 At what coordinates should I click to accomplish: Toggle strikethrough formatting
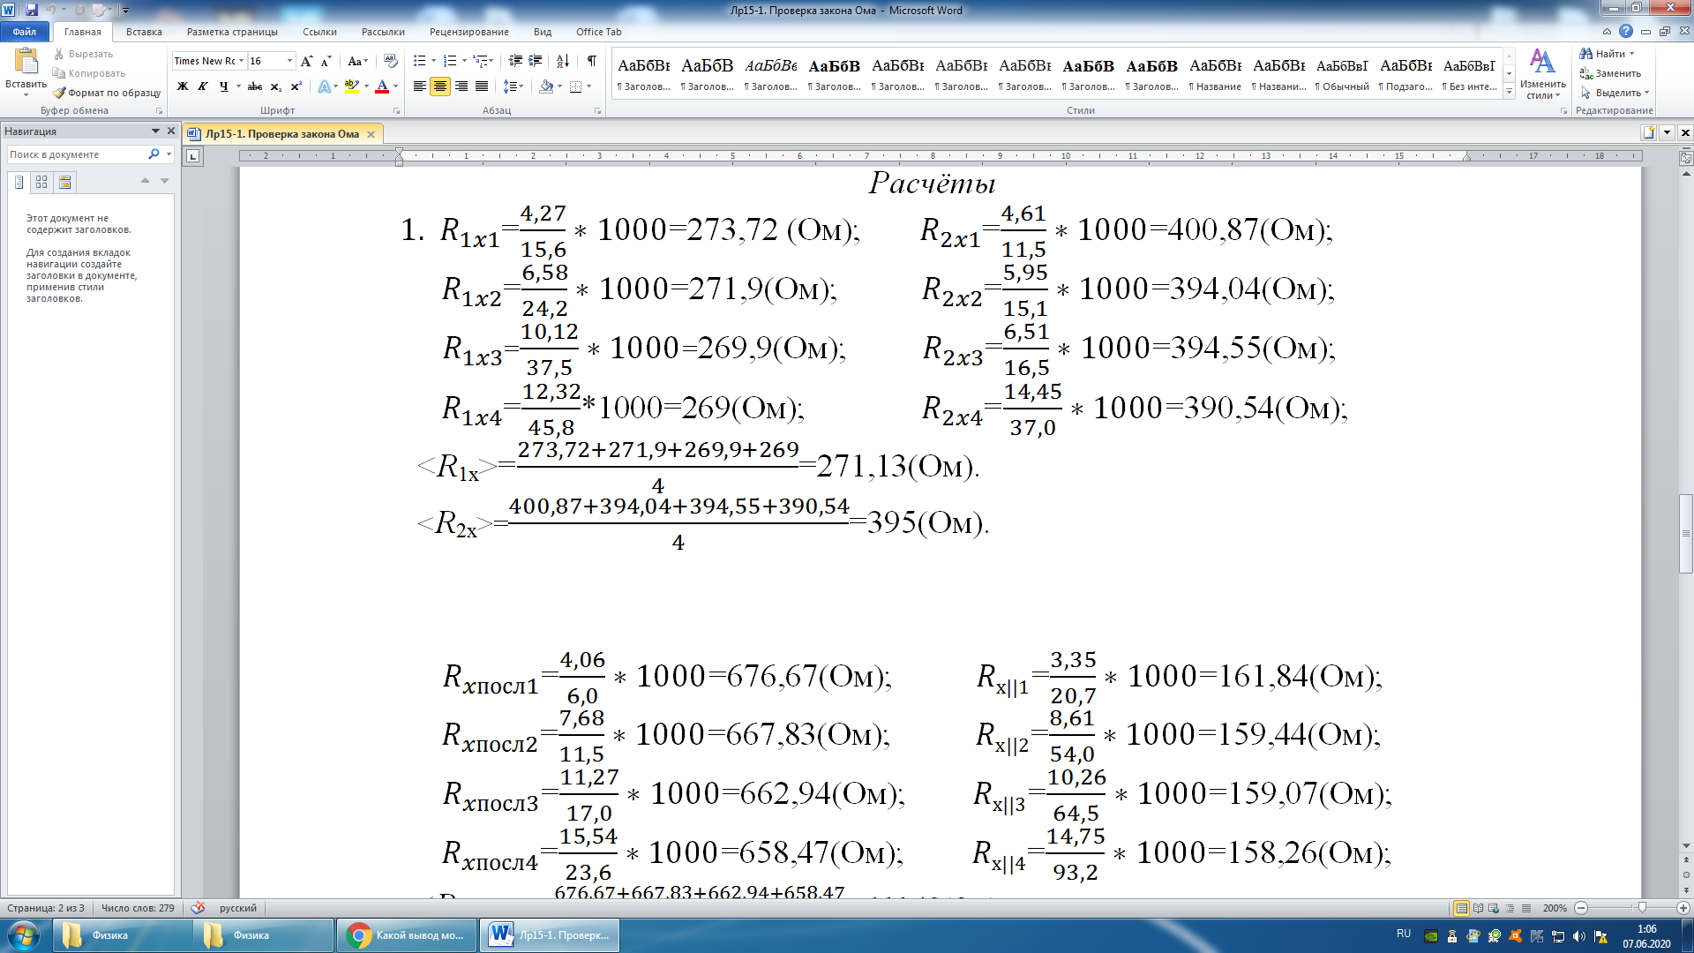[x=255, y=86]
